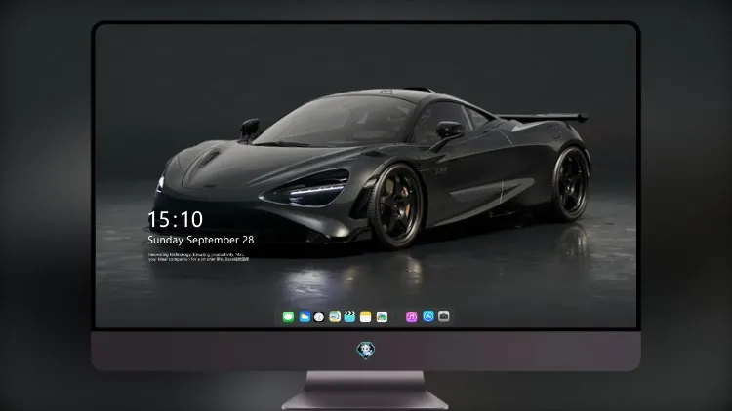The width and height of the screenshot is (732, 411).
Task: Open the Weather app in the dock
Action: 305,317
